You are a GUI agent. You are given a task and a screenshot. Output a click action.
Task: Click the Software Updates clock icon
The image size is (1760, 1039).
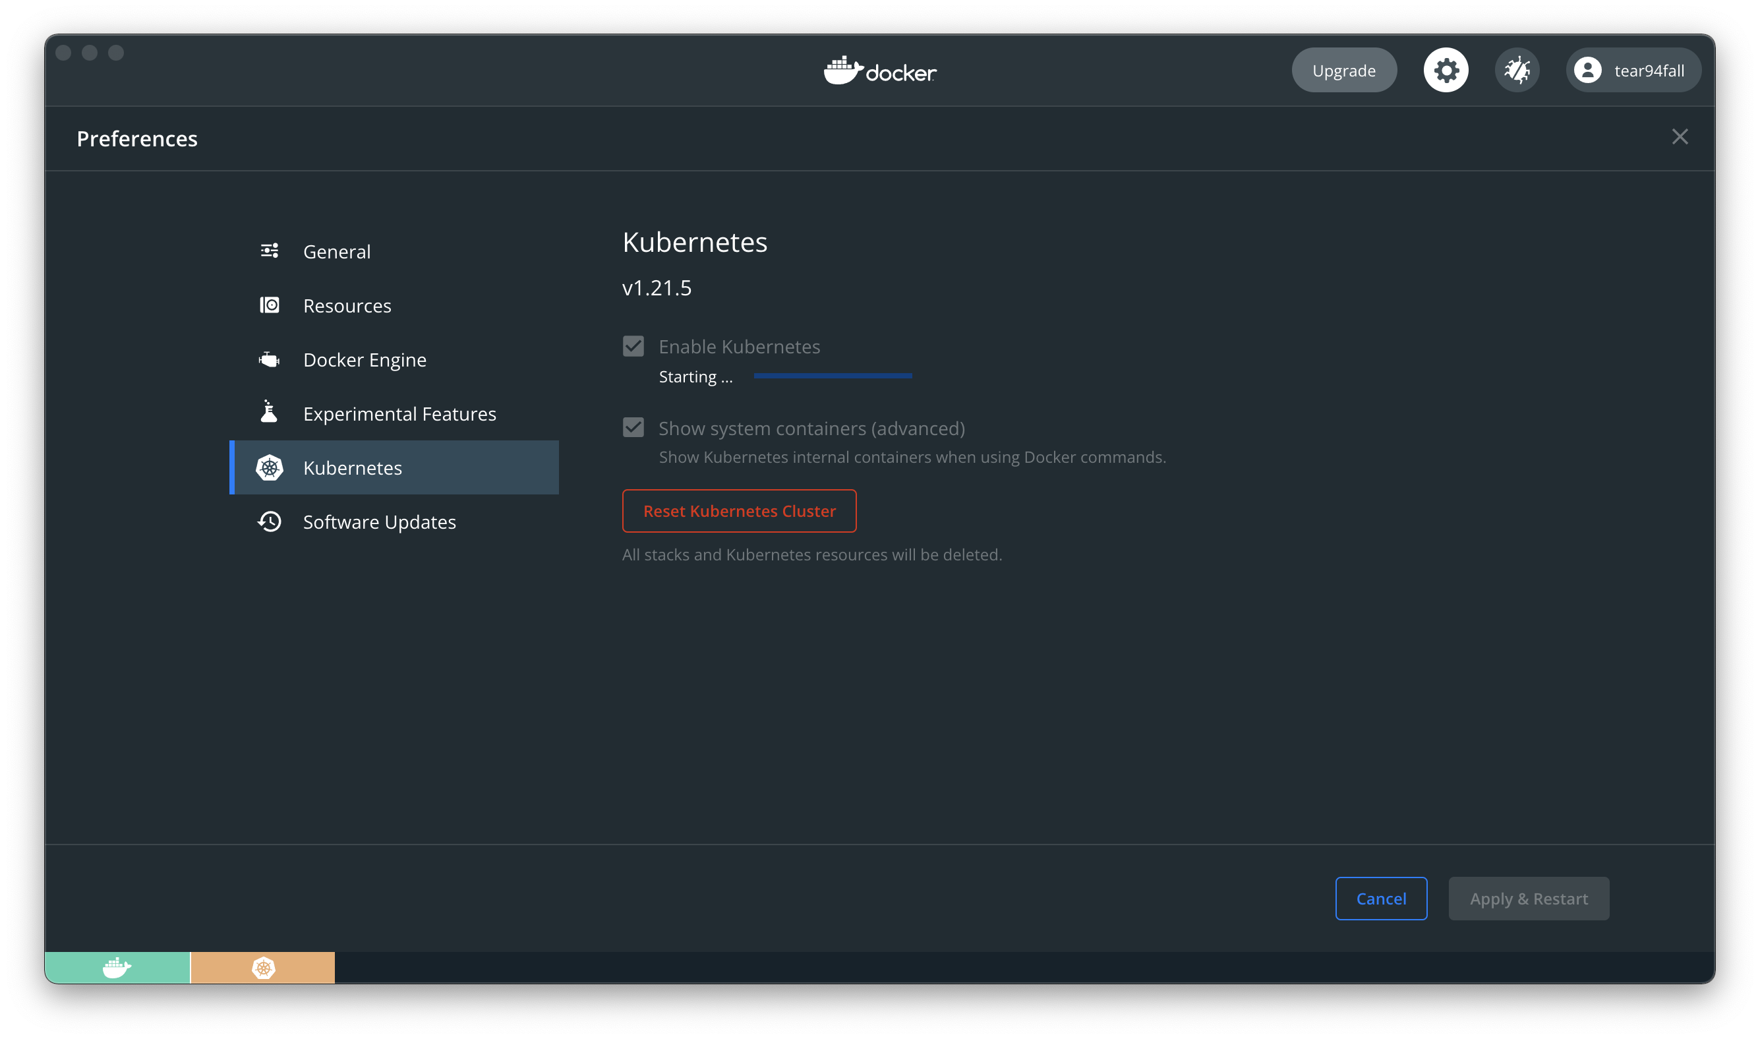tap(270, 521)
